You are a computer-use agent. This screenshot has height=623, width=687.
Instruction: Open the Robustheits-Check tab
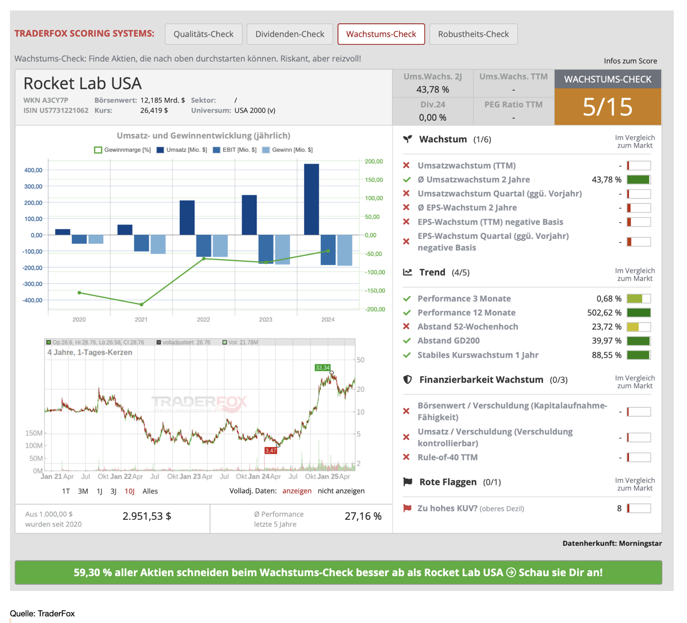[473, 34]
